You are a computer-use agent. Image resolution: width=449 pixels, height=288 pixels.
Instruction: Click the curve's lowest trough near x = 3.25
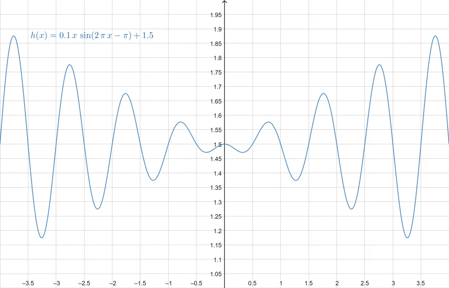[x=407, y=238]
